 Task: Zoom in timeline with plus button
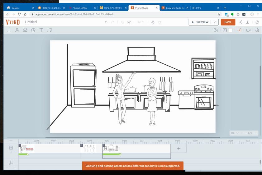(15, 168)
